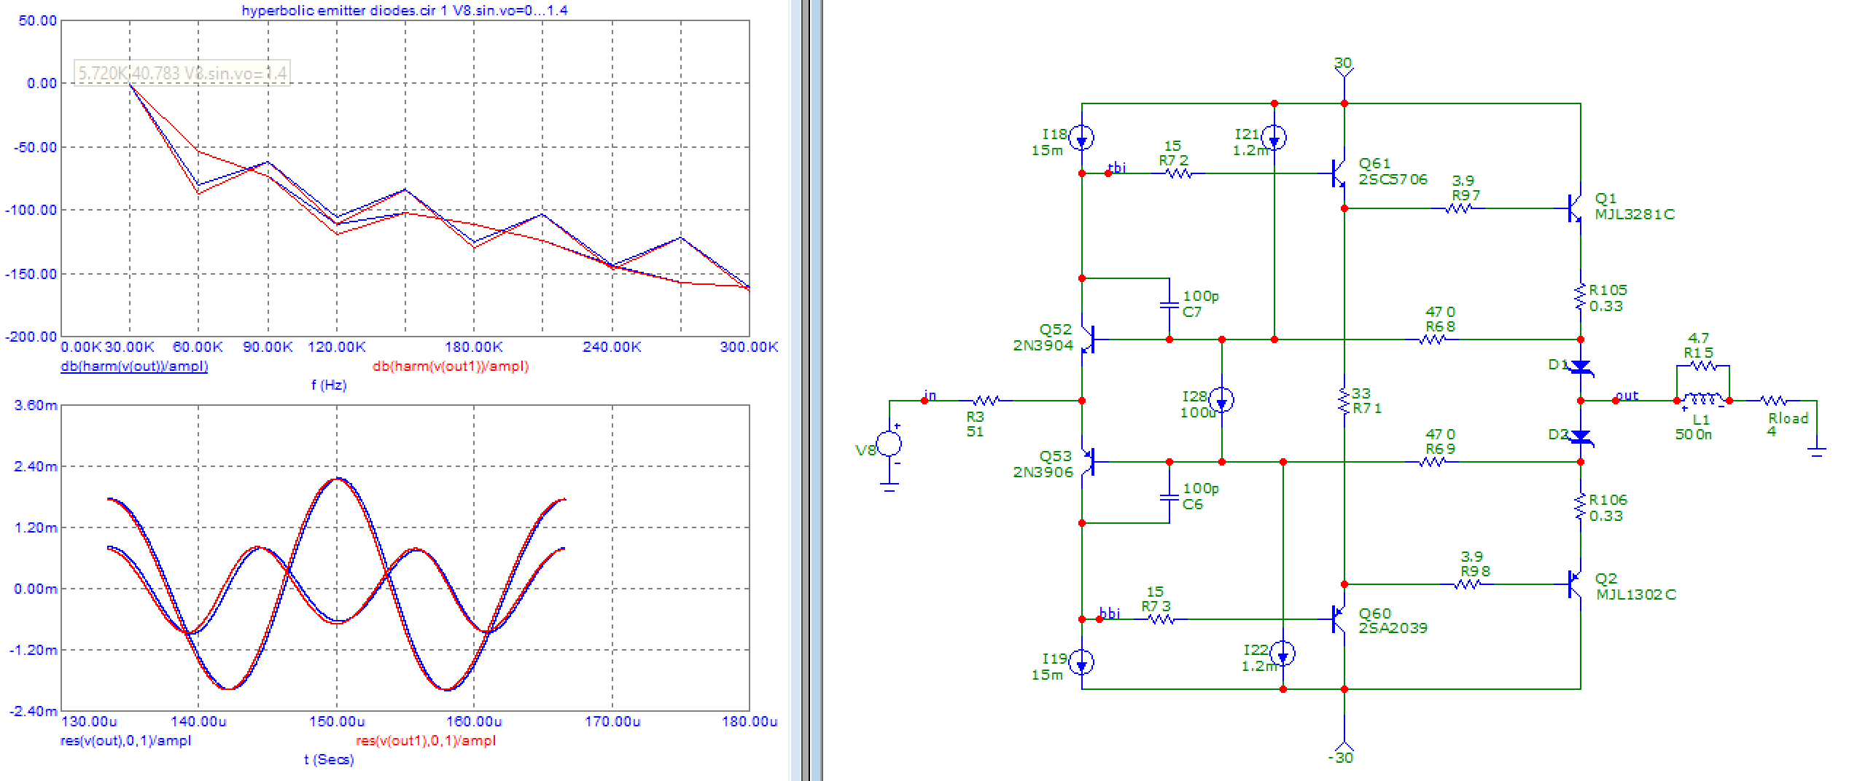Select inductor L1 coil symbol
Screen dimensions: 1849x781
(x=1702, y=400)
